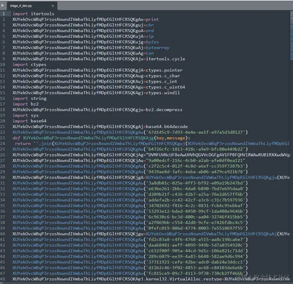Screen dimensions: 293x284
Task: Click 'zip' at end of line 5
Action: (150, 37)
